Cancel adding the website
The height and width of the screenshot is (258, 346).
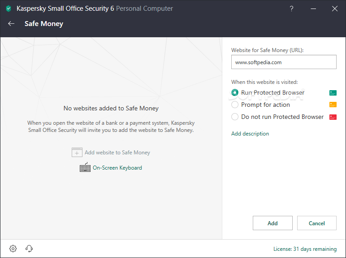317,223
